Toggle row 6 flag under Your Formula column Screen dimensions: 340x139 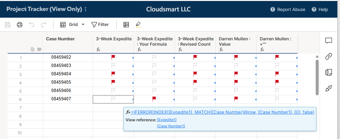point(154,99)
